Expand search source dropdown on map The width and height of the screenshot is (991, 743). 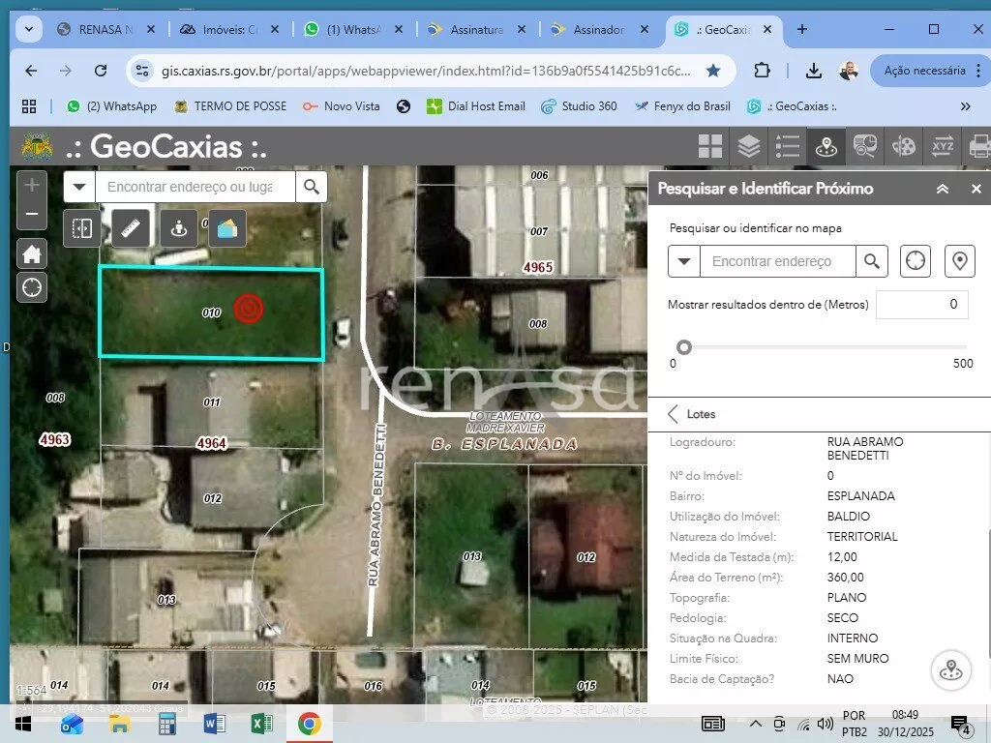click(x=80, y=187)
